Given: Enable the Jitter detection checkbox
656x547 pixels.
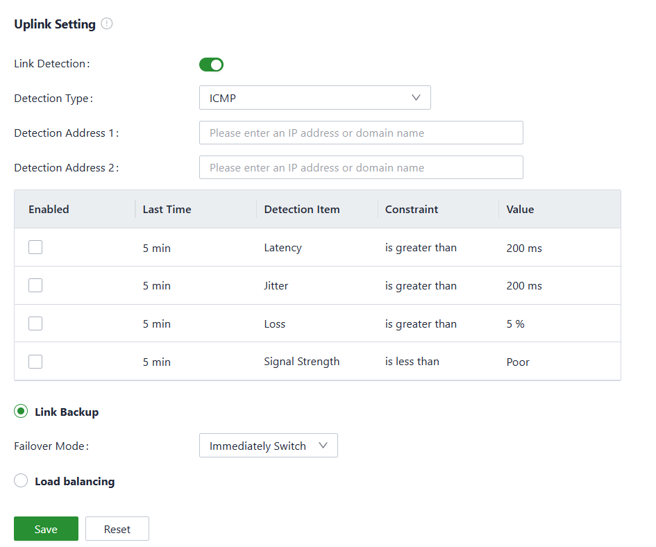Looking at the screenshot, I should coord(35,285).
